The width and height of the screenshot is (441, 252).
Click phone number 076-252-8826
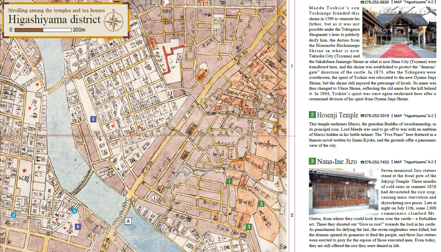pyautogui.click(x=376, y=2)
